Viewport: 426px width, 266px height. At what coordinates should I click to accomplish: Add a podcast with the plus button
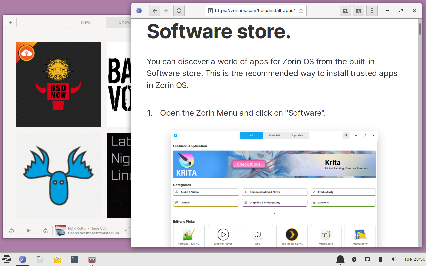click(x=11, y=22)
